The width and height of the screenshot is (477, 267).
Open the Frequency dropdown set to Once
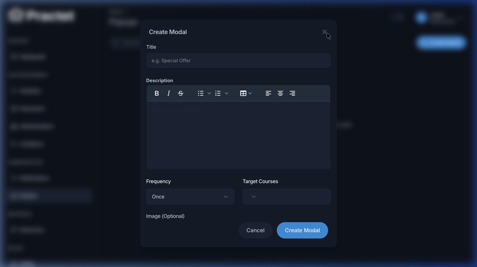(190, 197)
